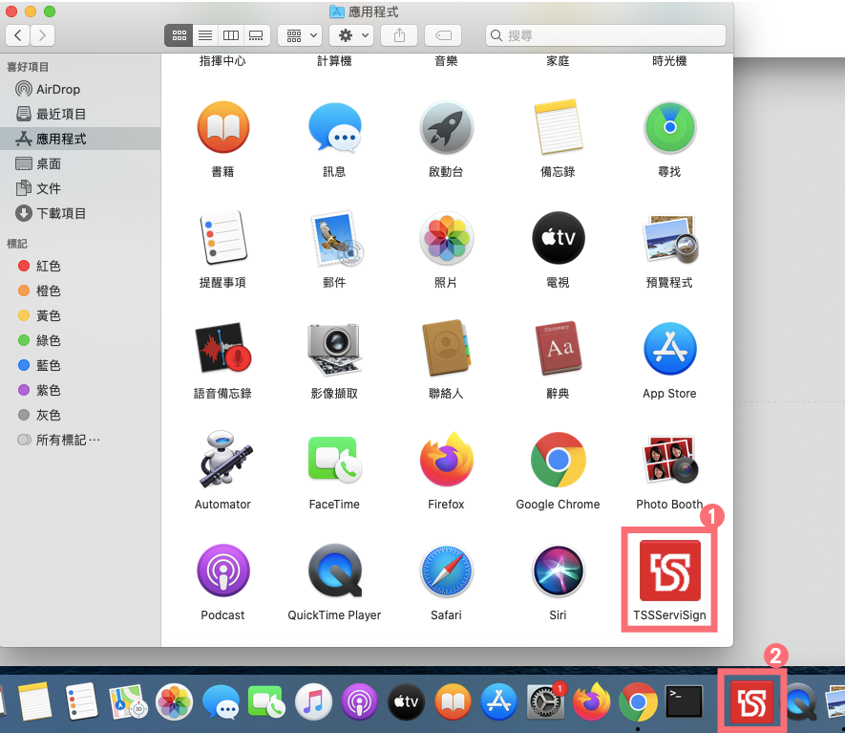Switch Finder to gallery view
The width and height of the screenshot is (845, 733).
tap(257, 35)
